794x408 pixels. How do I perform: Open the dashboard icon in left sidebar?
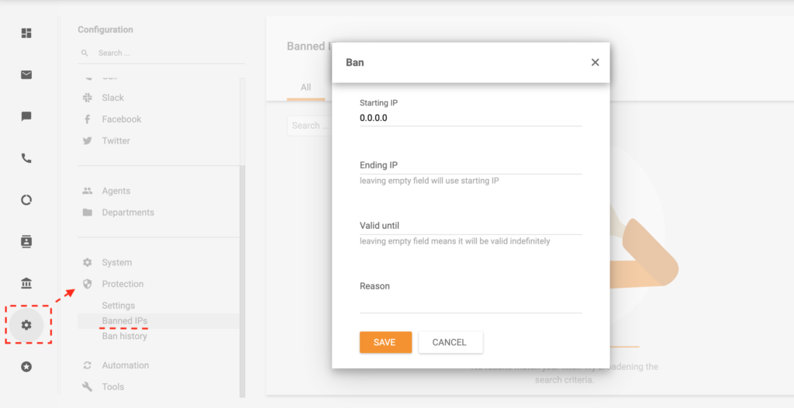pyautogui.click(x=26, y=33)
